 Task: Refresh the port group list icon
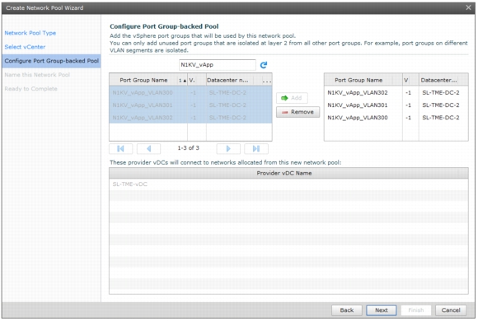[264, 65]
